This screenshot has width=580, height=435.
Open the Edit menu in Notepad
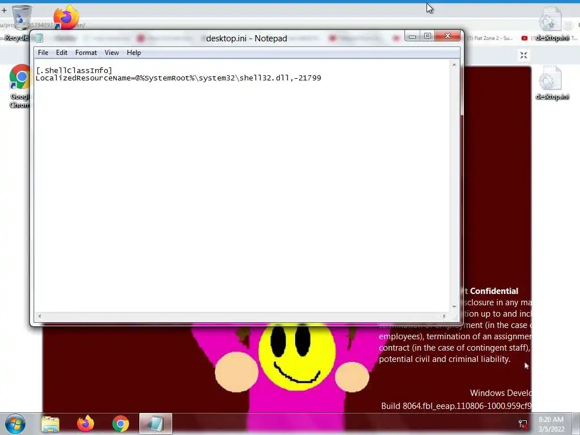pos(61,53)
